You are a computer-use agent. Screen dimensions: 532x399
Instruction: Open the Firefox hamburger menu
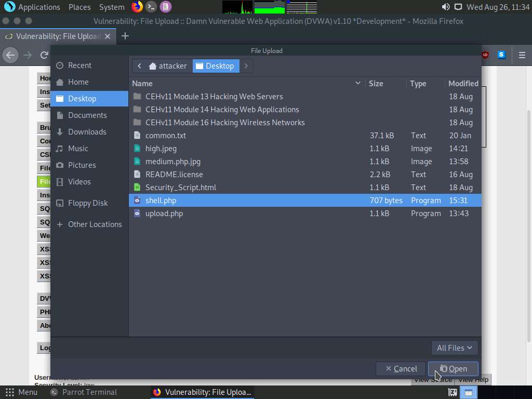coord(522,55)
